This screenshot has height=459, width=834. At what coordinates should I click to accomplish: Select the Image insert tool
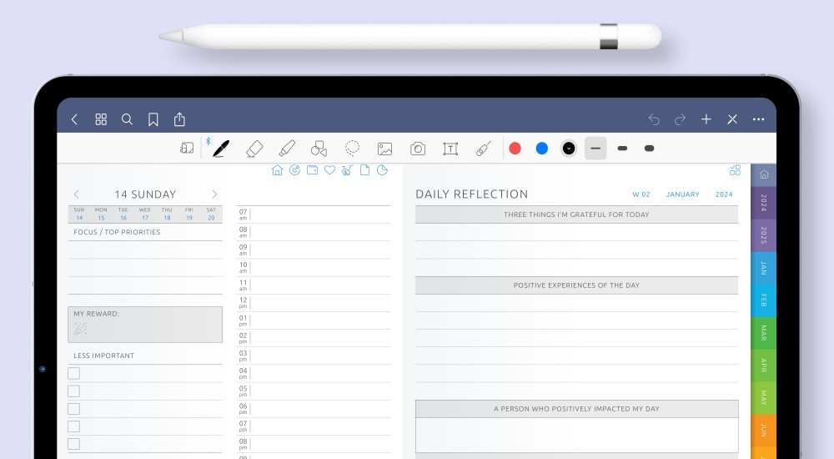tap(385, 149)
